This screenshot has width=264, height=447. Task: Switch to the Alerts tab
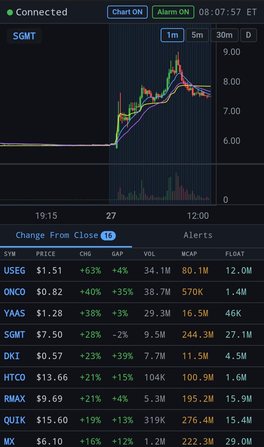point(198,235)
